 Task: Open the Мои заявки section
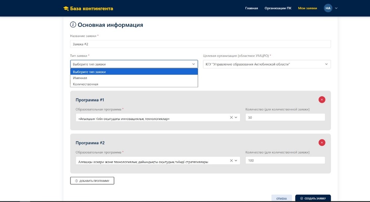(x=307, y=8)
